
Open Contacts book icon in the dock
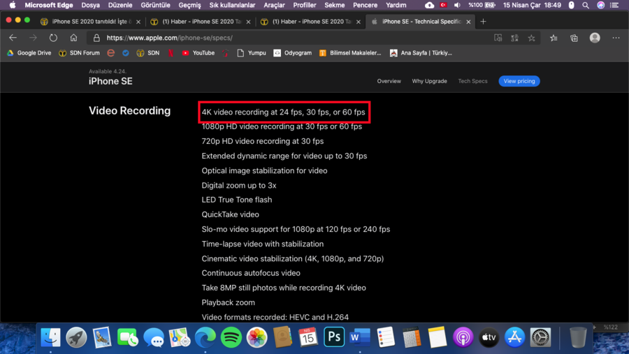[x=282, y=337]
